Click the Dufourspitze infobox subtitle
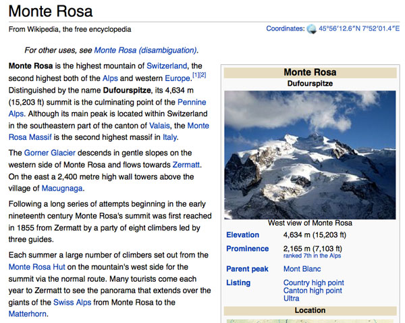This screenshot has height=323, width=405. [x=310, y=84]
